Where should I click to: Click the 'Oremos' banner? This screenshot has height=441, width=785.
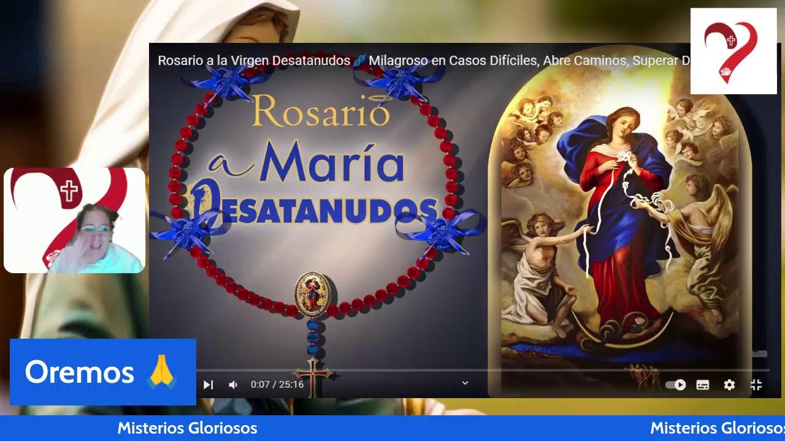103,372
